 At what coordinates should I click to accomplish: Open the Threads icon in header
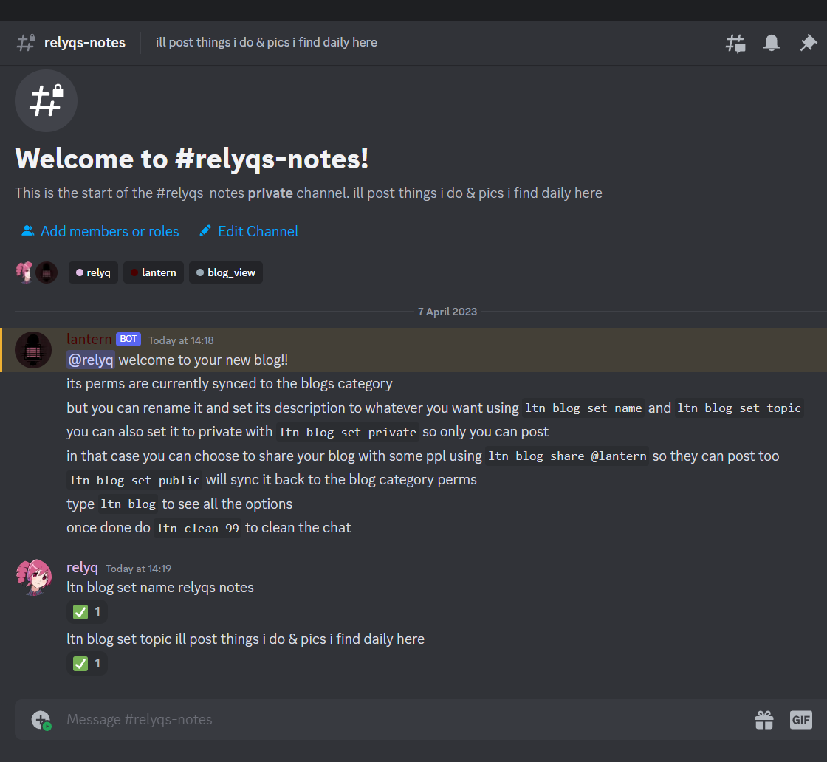(735, 43)
